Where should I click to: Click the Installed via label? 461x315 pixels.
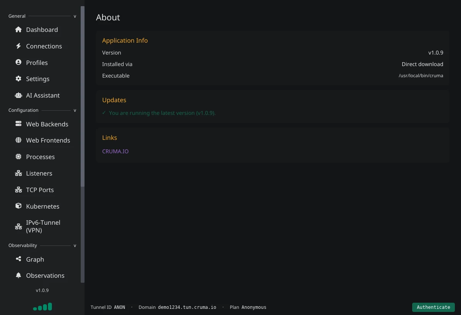click(117, 64)
